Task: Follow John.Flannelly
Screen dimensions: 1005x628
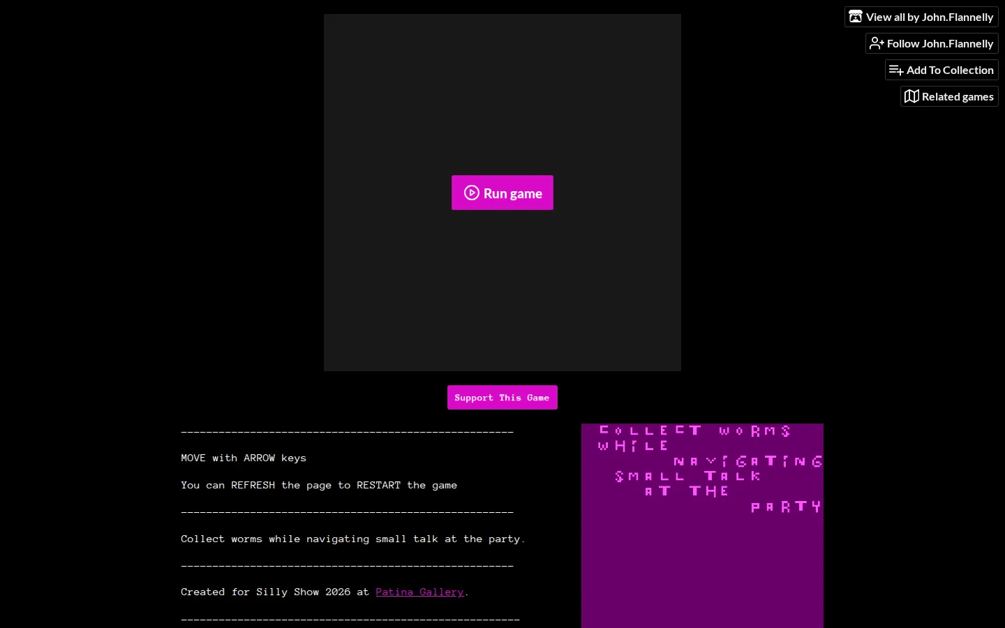Action: [932, 43]
